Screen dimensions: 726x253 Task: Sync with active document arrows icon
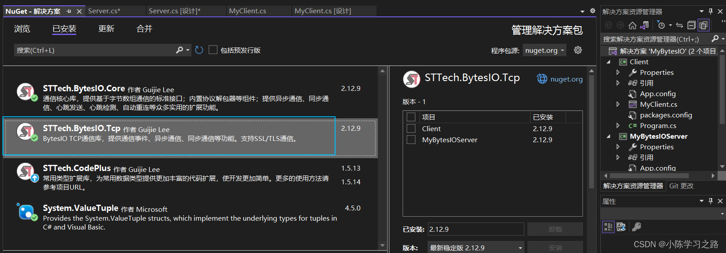tap(679, 25)
